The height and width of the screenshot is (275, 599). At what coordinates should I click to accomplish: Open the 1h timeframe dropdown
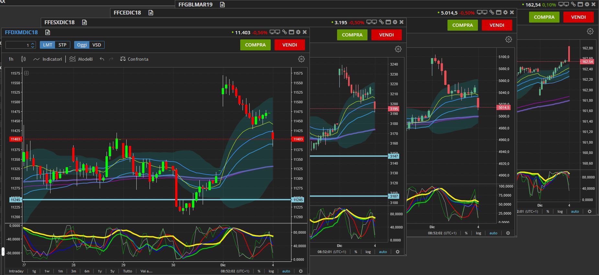(11, 59)
